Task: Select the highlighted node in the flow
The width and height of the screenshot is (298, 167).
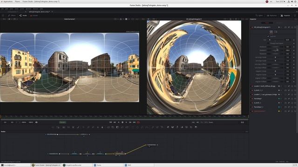Action: point(120,154)
